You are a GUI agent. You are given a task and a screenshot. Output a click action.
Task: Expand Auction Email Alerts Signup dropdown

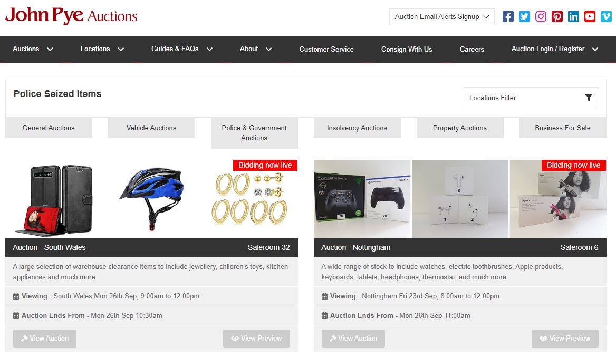coord(441,17)
